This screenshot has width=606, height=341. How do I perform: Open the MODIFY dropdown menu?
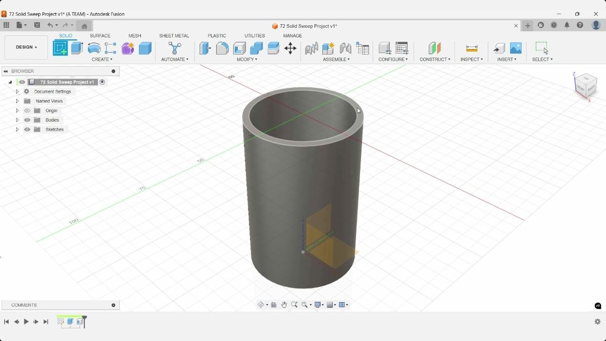point(247,60)
